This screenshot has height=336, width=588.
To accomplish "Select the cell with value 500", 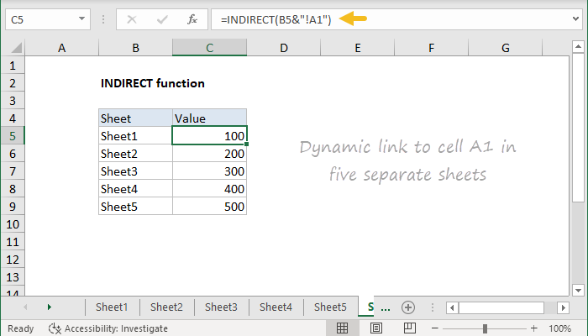I will (210, 207).
